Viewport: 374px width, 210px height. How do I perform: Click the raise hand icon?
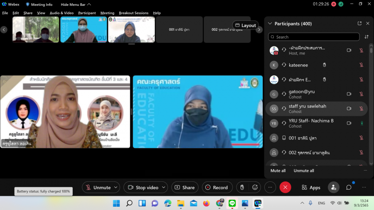pos(242,188)
